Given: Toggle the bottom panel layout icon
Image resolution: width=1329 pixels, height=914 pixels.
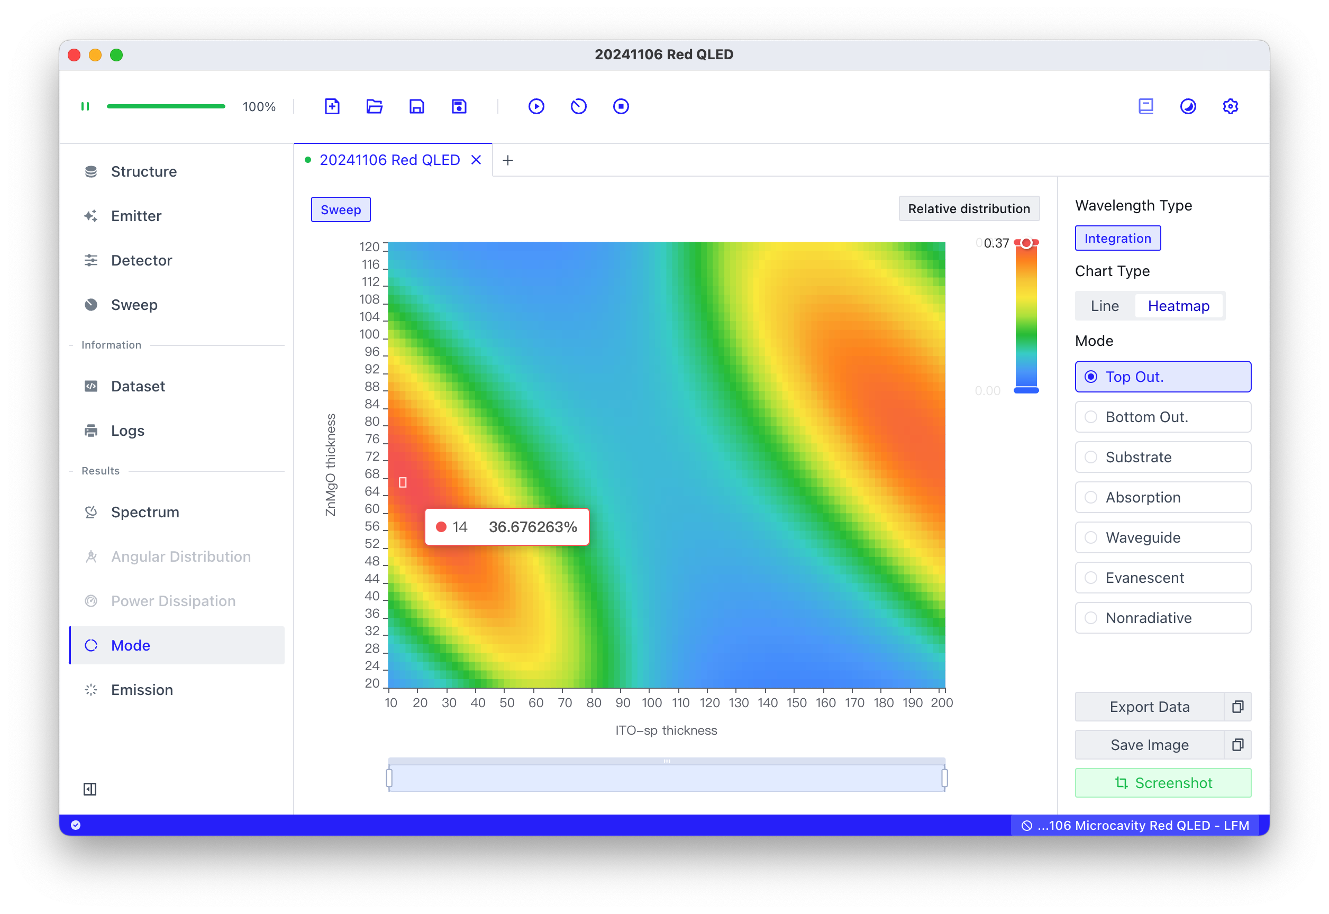Looking at the screenshot, I should tap(1146, 106).
